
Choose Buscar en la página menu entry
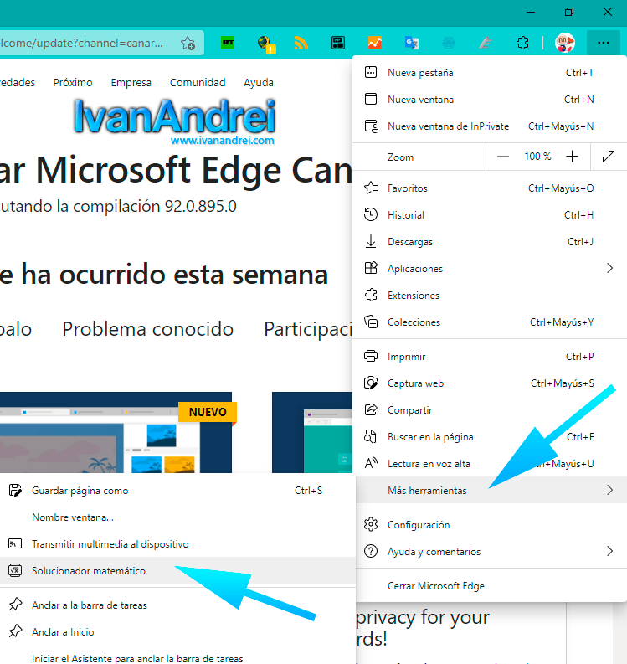(490, 436)
